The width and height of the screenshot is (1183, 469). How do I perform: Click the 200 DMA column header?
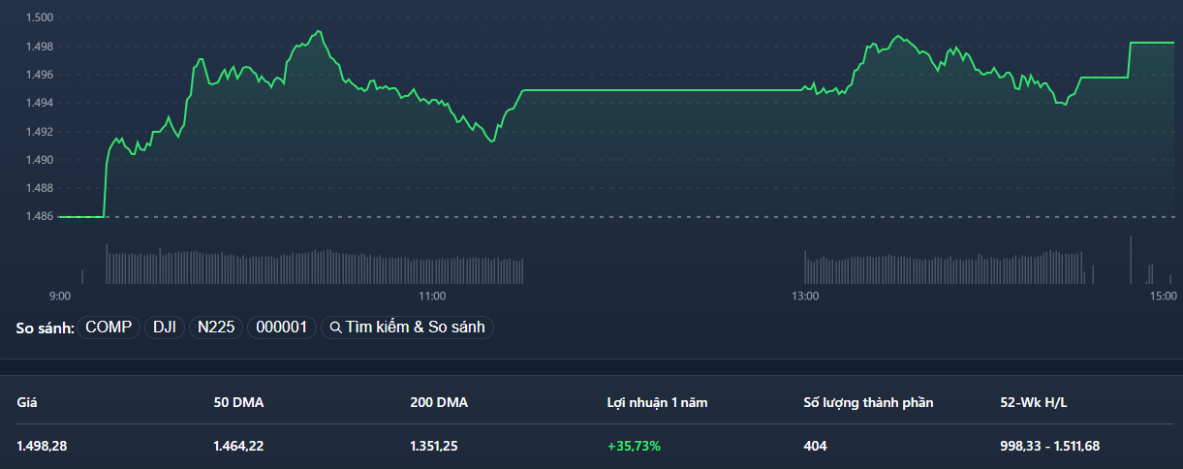[439, 402]
